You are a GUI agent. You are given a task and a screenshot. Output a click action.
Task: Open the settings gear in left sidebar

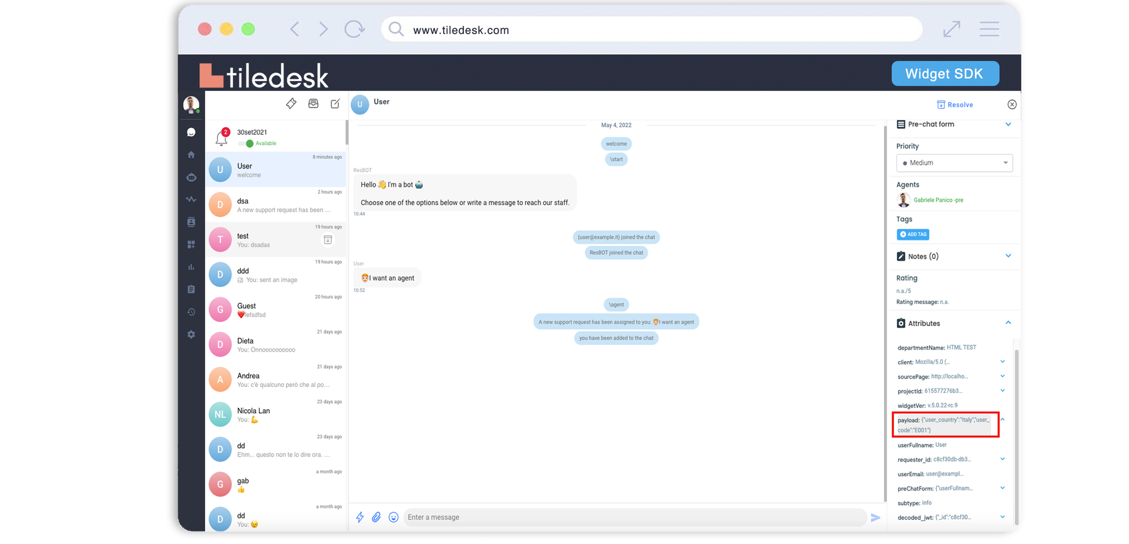coord(191,334)
